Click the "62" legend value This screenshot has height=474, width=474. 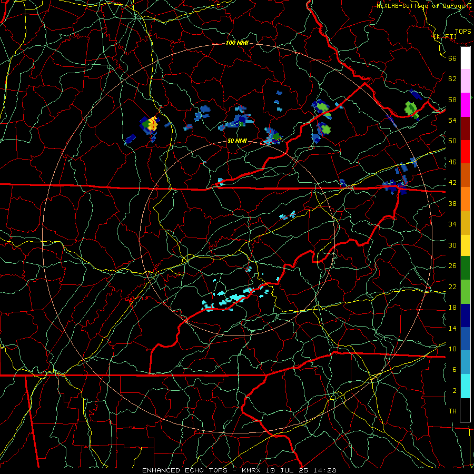tap(452, 78)
